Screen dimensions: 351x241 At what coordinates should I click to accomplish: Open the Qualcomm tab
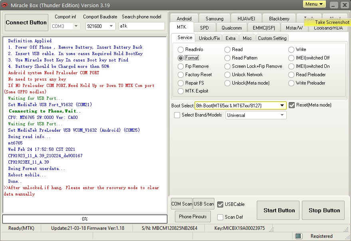232,28
